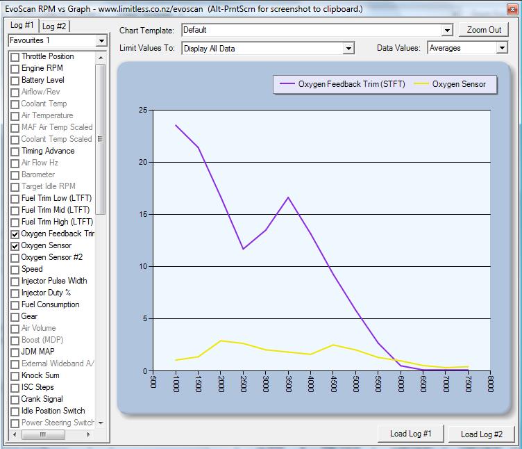The width and height of the screenshot is (522, 449).
Task: Tick the Gear checkbox
Action: 15,317
